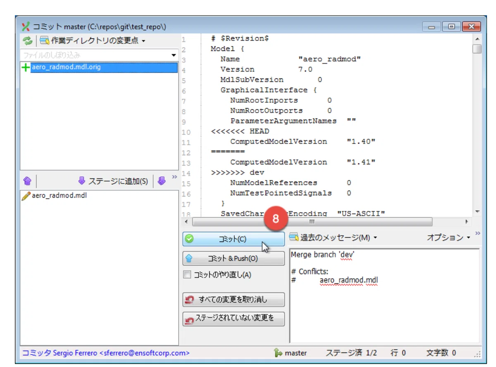Click the '=======' separator line in diff
Viewport: 496px width, 367px height.
coord(227,151)
